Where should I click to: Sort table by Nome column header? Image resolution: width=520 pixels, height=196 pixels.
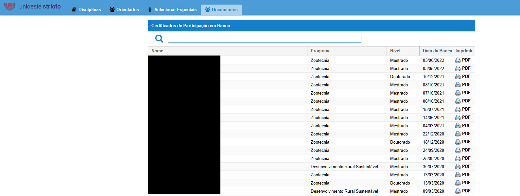pyautogui.click(x=157, y=51)
